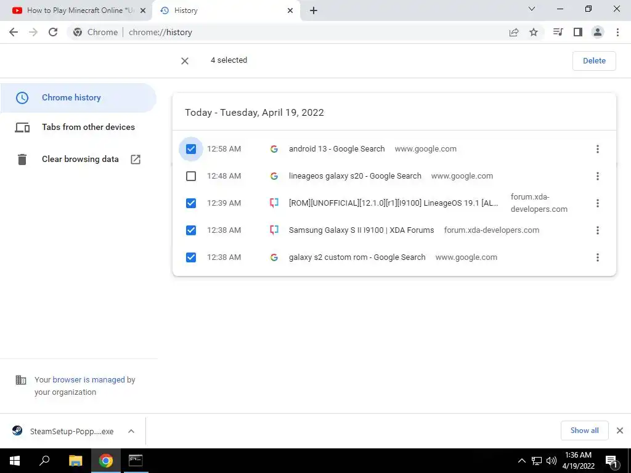Click XDA favicon of Samsung Galaxy S II entry
The height and width of the screenshot is (473, 631).
[274, 230]
